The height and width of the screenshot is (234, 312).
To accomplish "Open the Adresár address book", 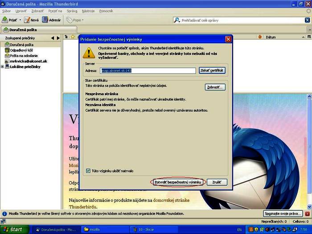I will 51,20.
